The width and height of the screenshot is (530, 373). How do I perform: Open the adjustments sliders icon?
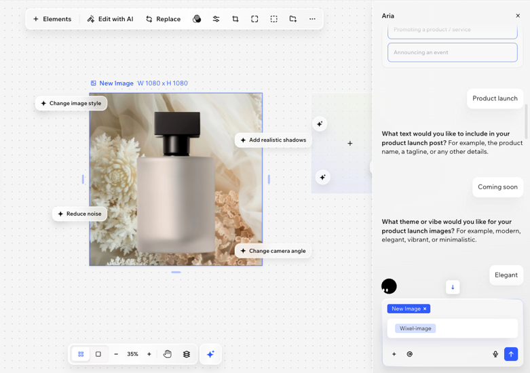pyautogui.click(x=216, y=19)
